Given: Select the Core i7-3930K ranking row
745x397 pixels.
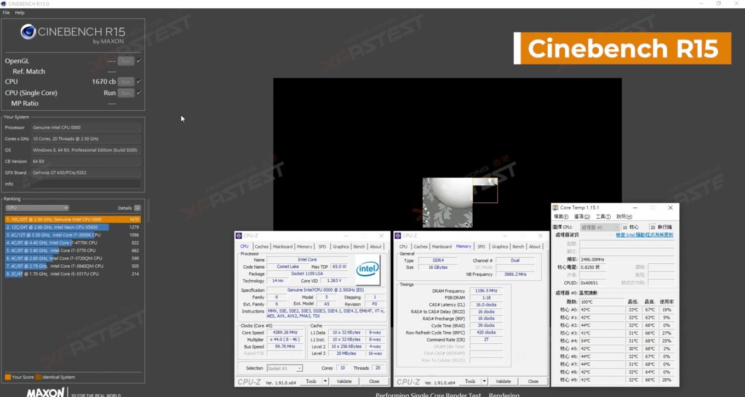Looking at the screenshot, I should tap(73, 235).
